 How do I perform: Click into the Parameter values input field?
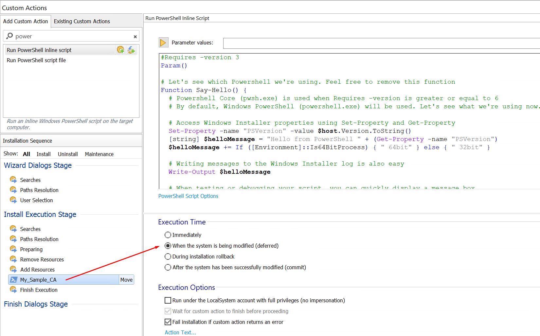[380, 43]
